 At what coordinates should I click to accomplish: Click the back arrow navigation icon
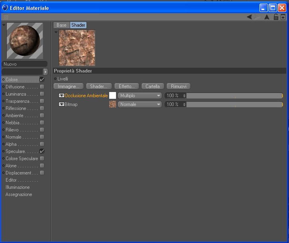click(250, 17)
